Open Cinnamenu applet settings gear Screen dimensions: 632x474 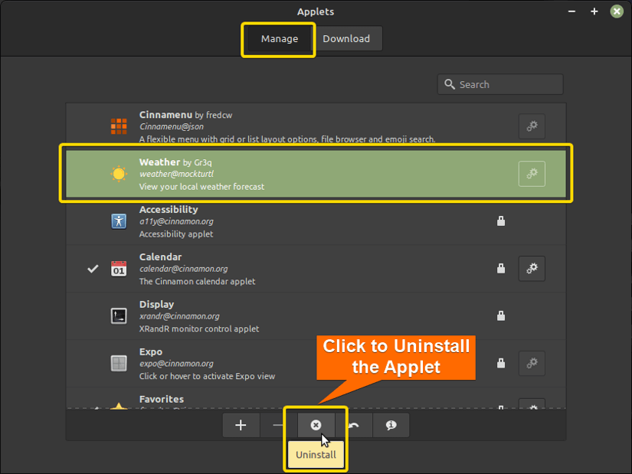pyautogui.click(x=532, y=126)
